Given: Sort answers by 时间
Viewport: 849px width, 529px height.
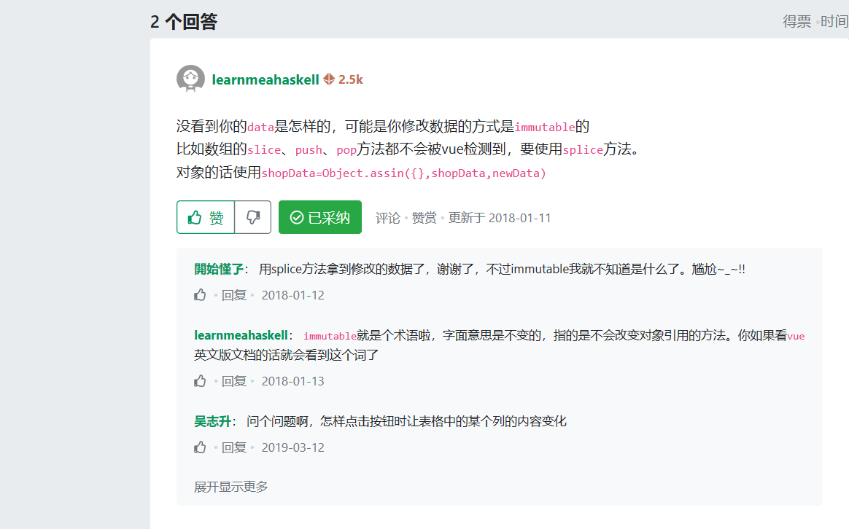Looking at the screenshot, I should (834, 22).
